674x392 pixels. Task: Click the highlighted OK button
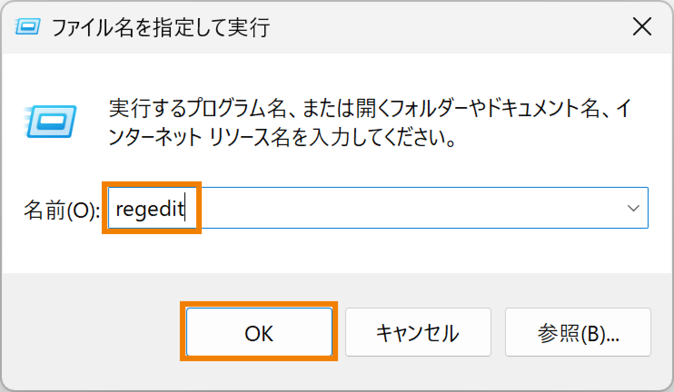(260, 332)
